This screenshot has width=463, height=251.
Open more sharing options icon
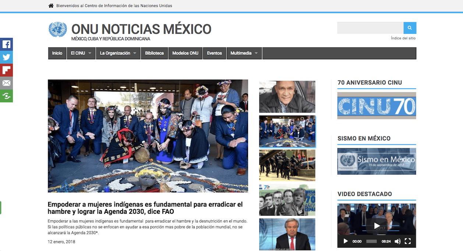tap(6, 96)
